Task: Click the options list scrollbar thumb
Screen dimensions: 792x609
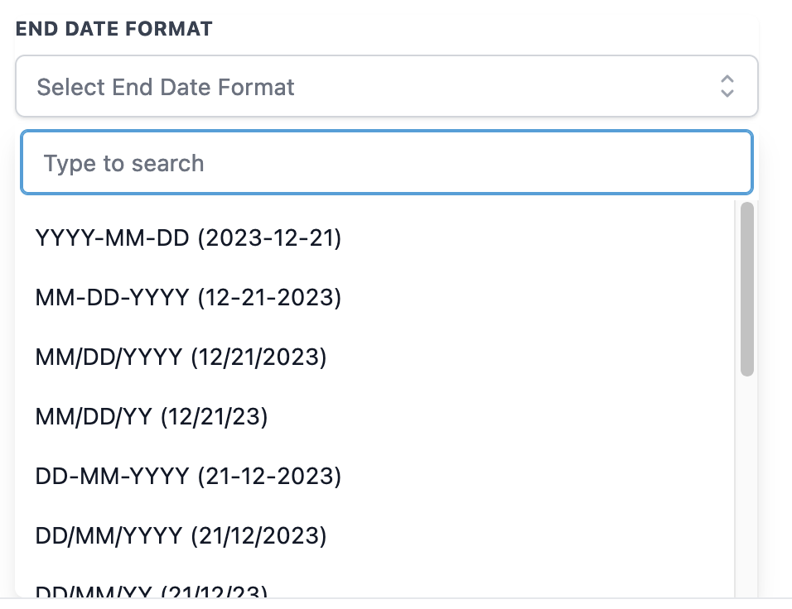Action: tap(746, 289)
